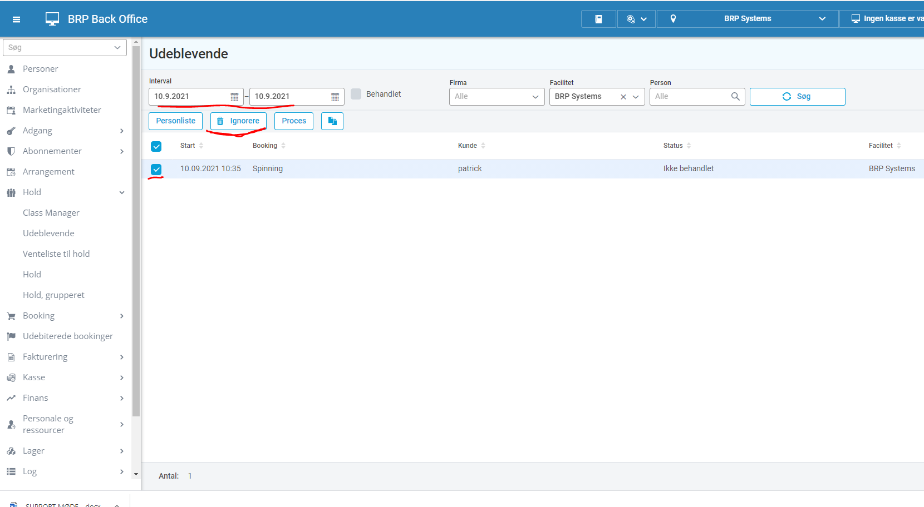Image resolution: width=924 pixels, height=507 pixels.
Task: Sort by the Booking column
Action: (269, 146)
